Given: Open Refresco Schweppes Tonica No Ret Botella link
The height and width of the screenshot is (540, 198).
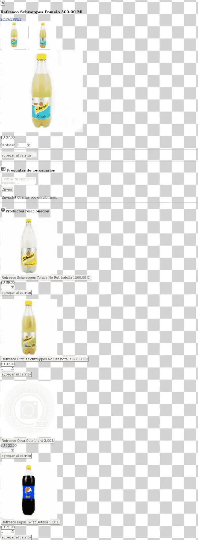Looking at the screenshot, I should coord(46,277).
